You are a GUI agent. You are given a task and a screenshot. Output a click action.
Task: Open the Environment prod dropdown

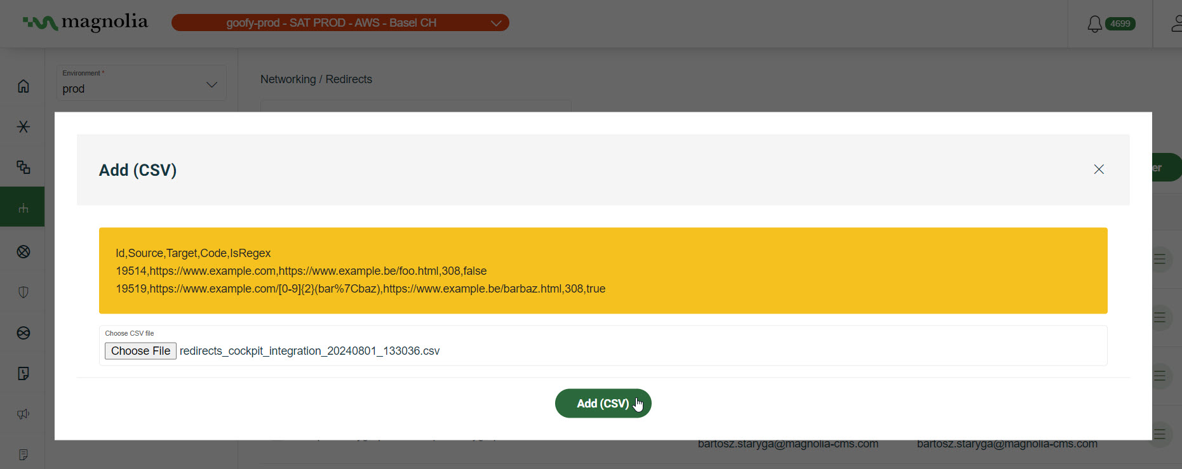coord(141,83)
